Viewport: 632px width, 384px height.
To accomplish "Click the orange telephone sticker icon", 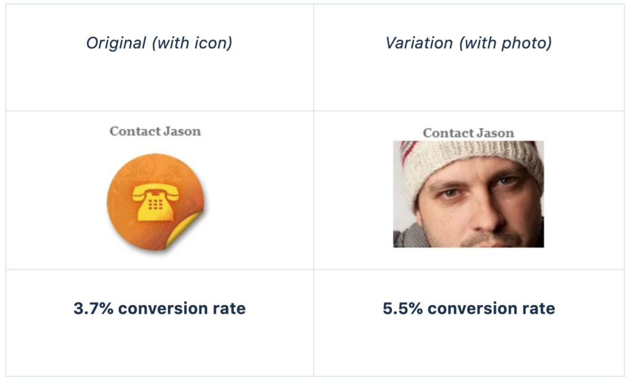I will [x=156, y=202].
